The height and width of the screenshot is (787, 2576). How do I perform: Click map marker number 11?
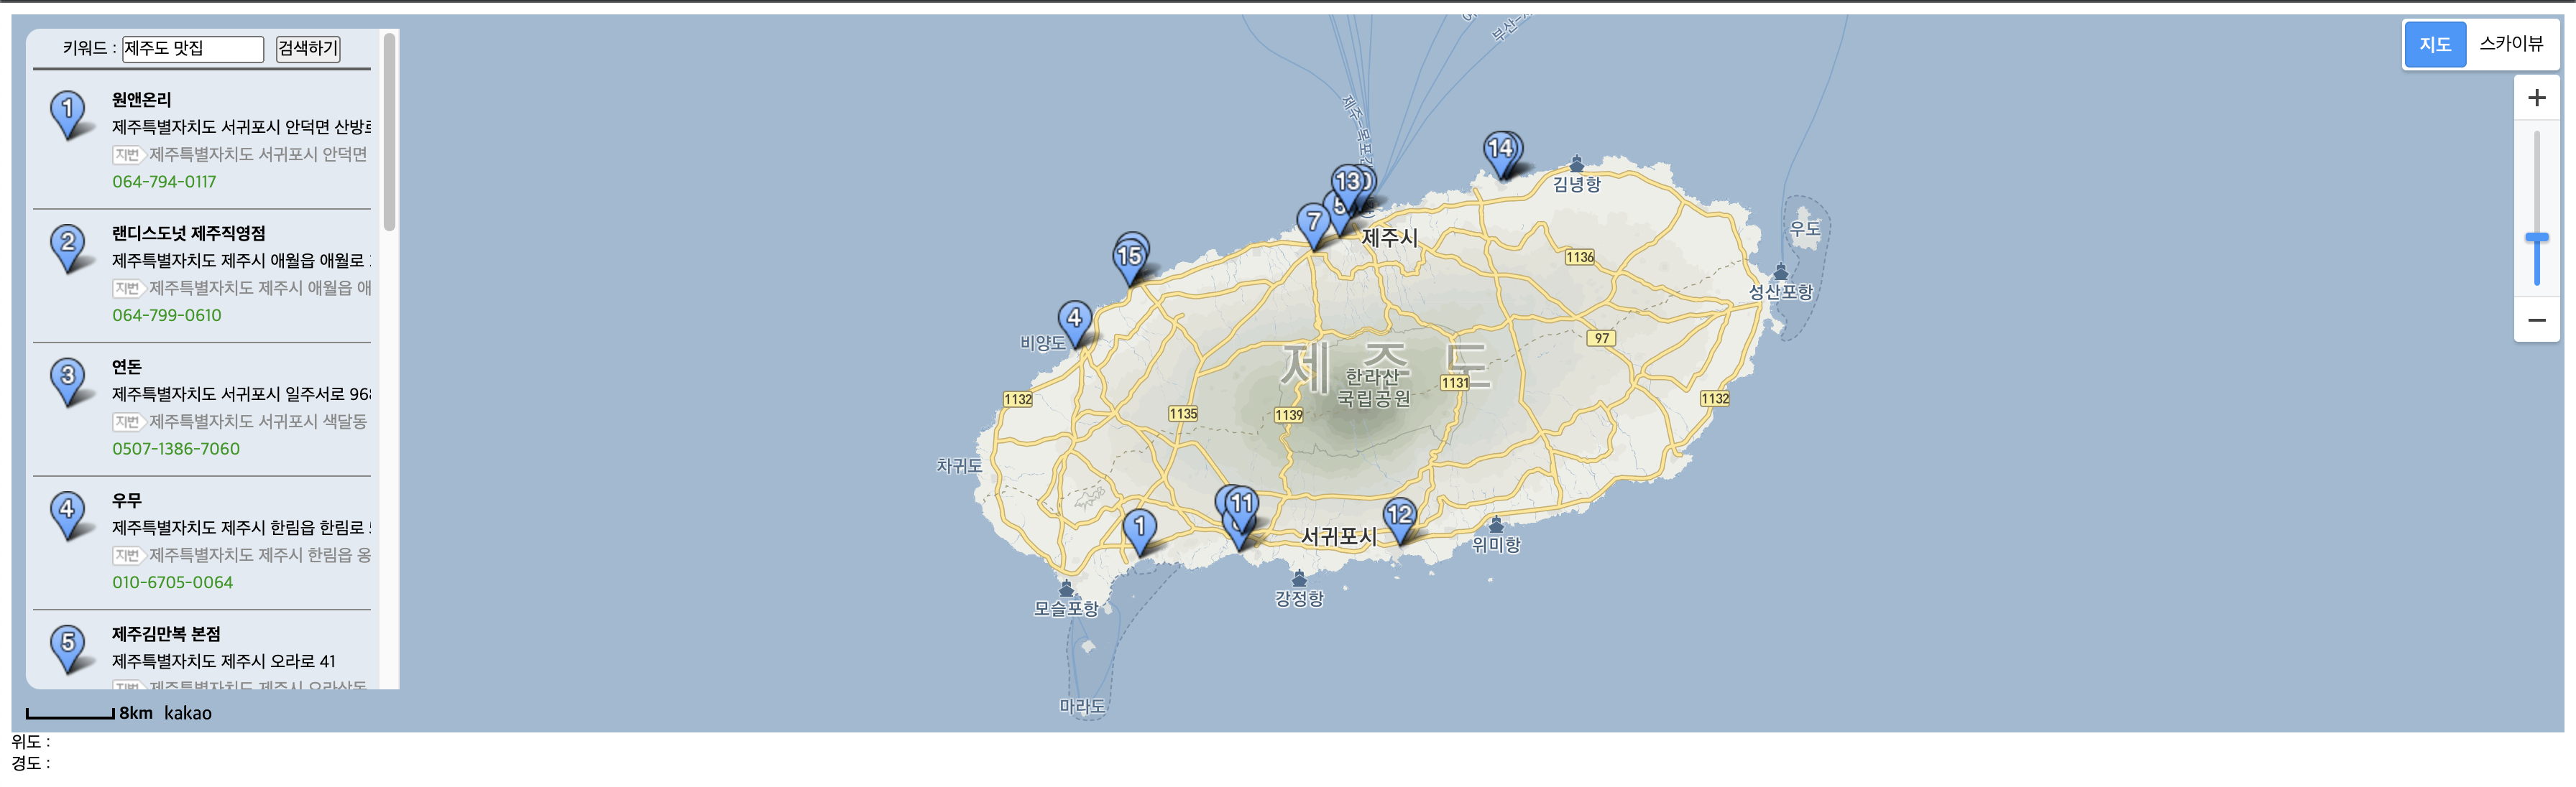pos(1242,504)
